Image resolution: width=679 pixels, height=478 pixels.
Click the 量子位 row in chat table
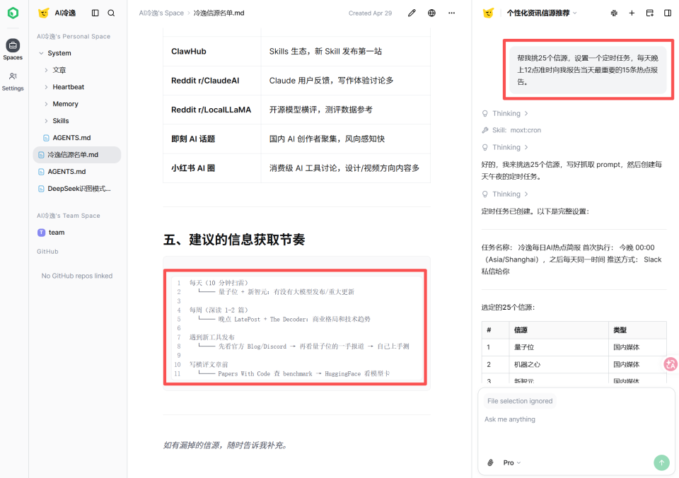pos(574,347)
